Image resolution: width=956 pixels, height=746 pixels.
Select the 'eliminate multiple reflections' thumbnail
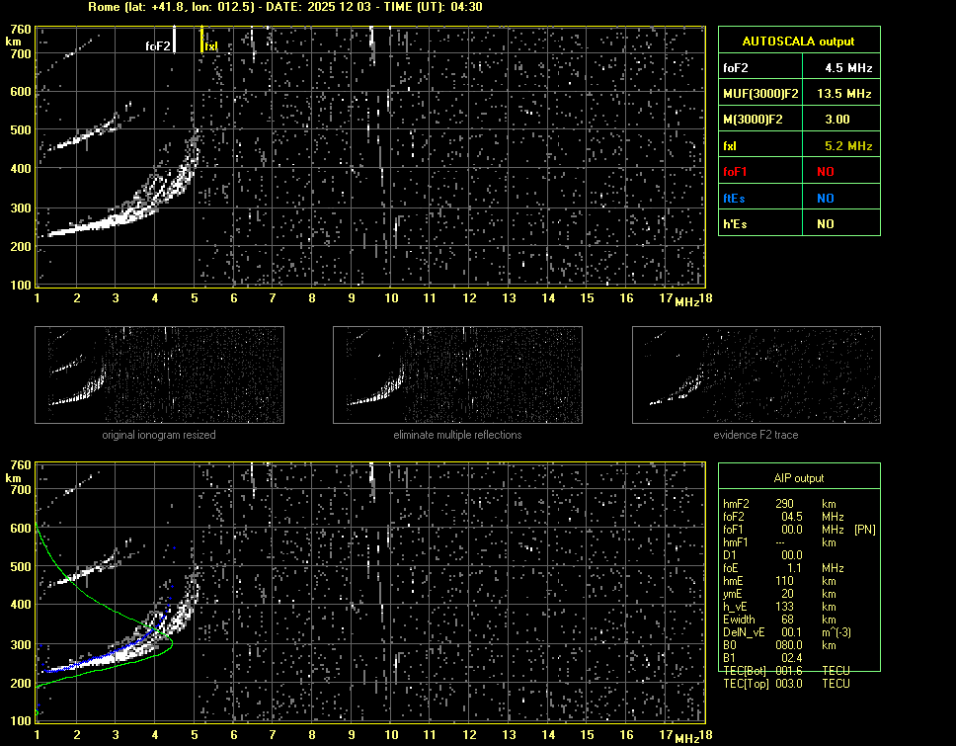(x=457, y=374)
